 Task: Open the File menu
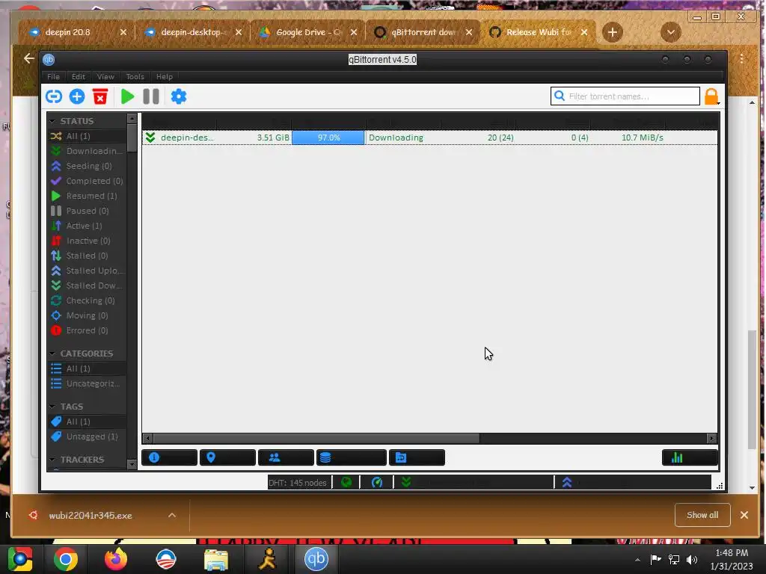pos(53,77)
